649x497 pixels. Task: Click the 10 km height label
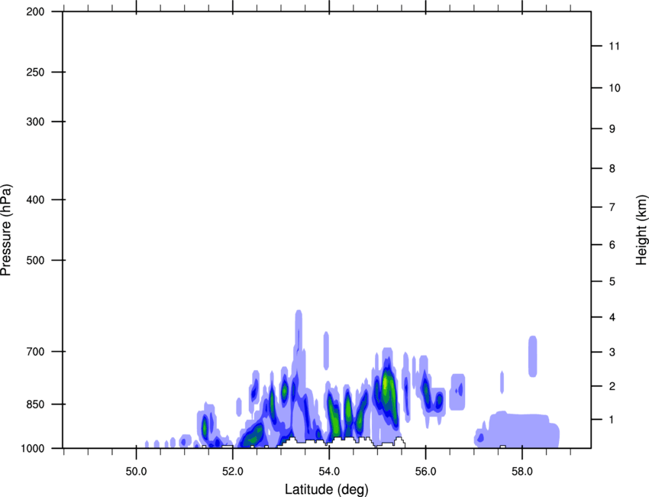(615, 88)
